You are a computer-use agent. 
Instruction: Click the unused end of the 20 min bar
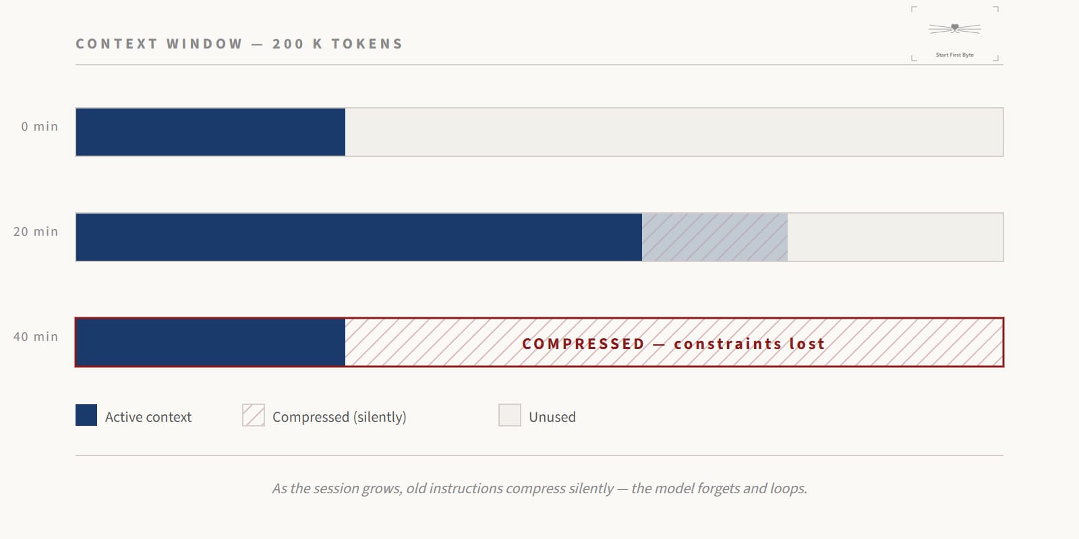pyautogui.click(x=895, y=237)
